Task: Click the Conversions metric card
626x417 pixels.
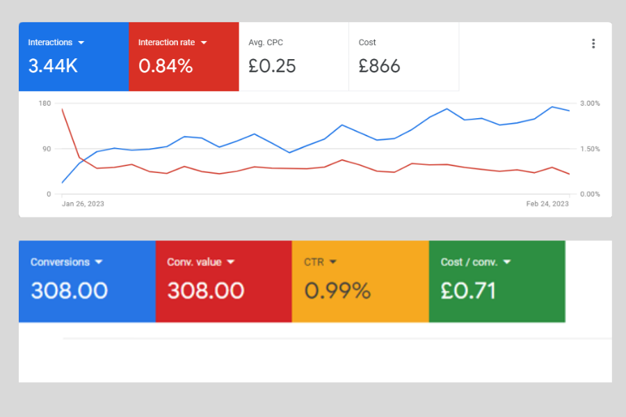Action: click(85, 281)
